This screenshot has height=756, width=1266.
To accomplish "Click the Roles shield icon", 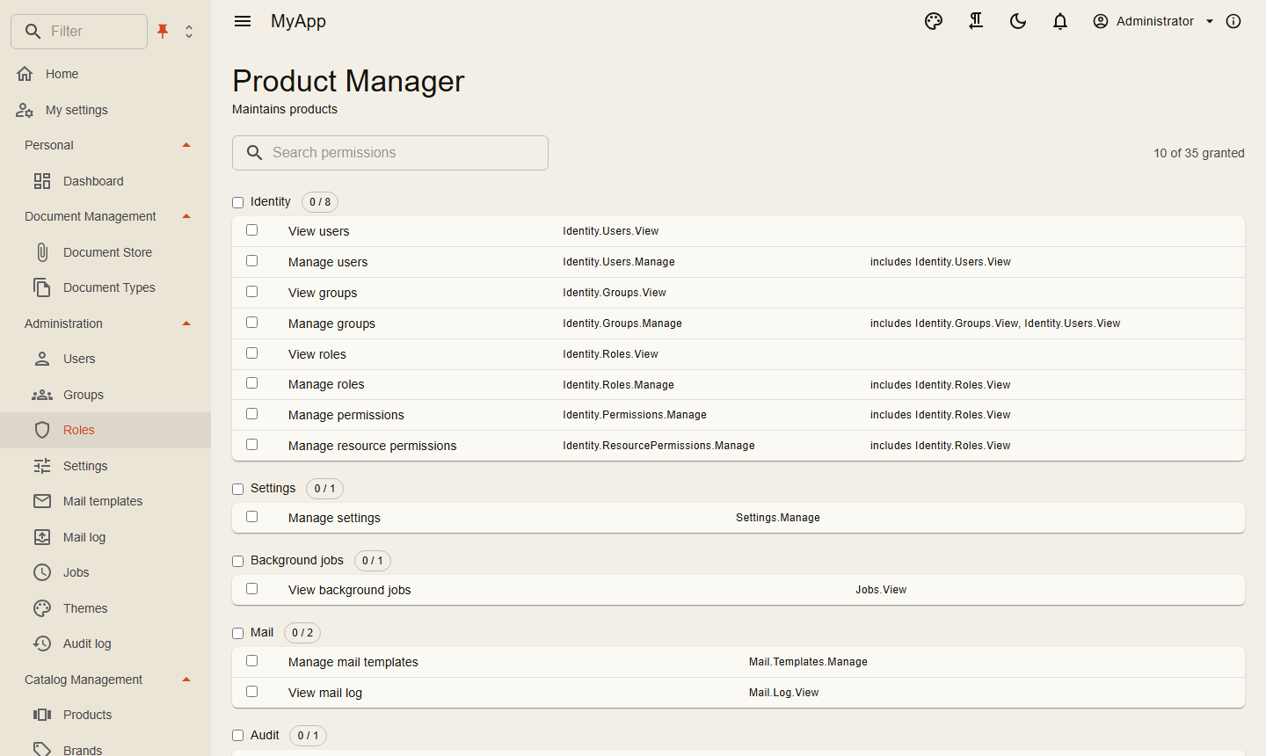I will point(42,430).
